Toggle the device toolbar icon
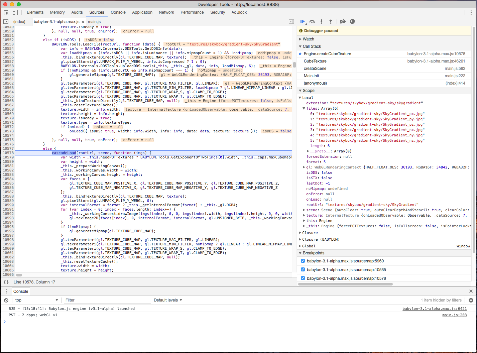Image resolution: width=477 pixels, height=353 pixels. [x=15, y=12]
